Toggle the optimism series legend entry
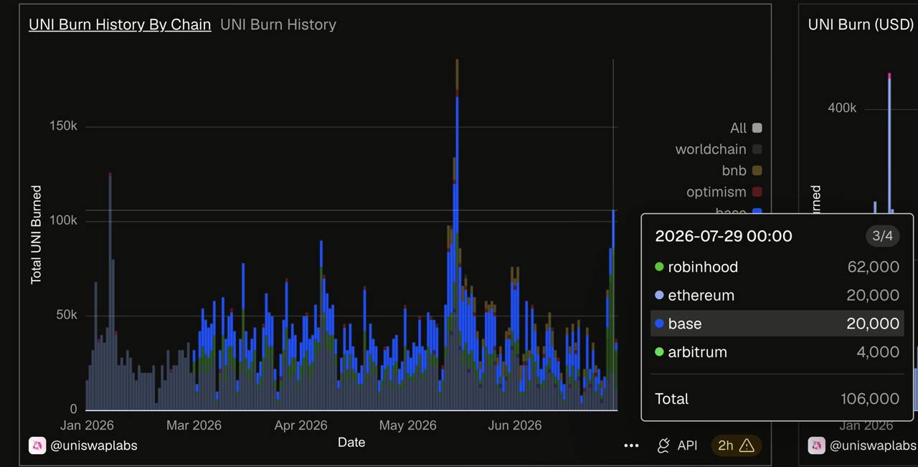The width and height of the screenshot is (918, 467). coord(724,192)
